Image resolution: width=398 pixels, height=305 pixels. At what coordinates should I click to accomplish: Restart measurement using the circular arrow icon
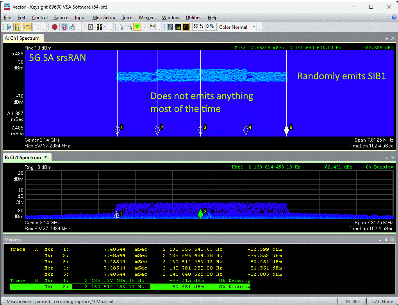[27, 27]
